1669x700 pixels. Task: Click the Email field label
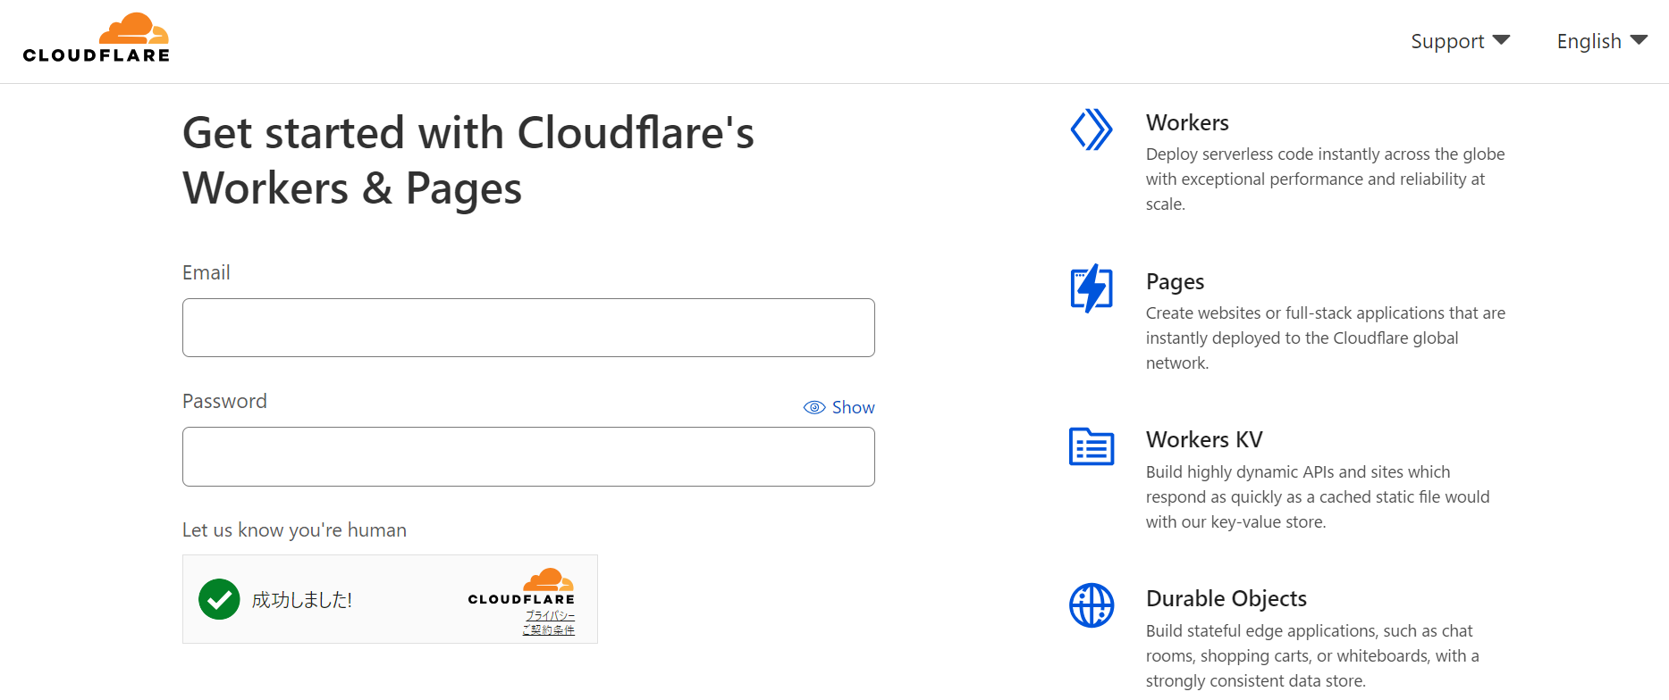click(x=207, y=272)
